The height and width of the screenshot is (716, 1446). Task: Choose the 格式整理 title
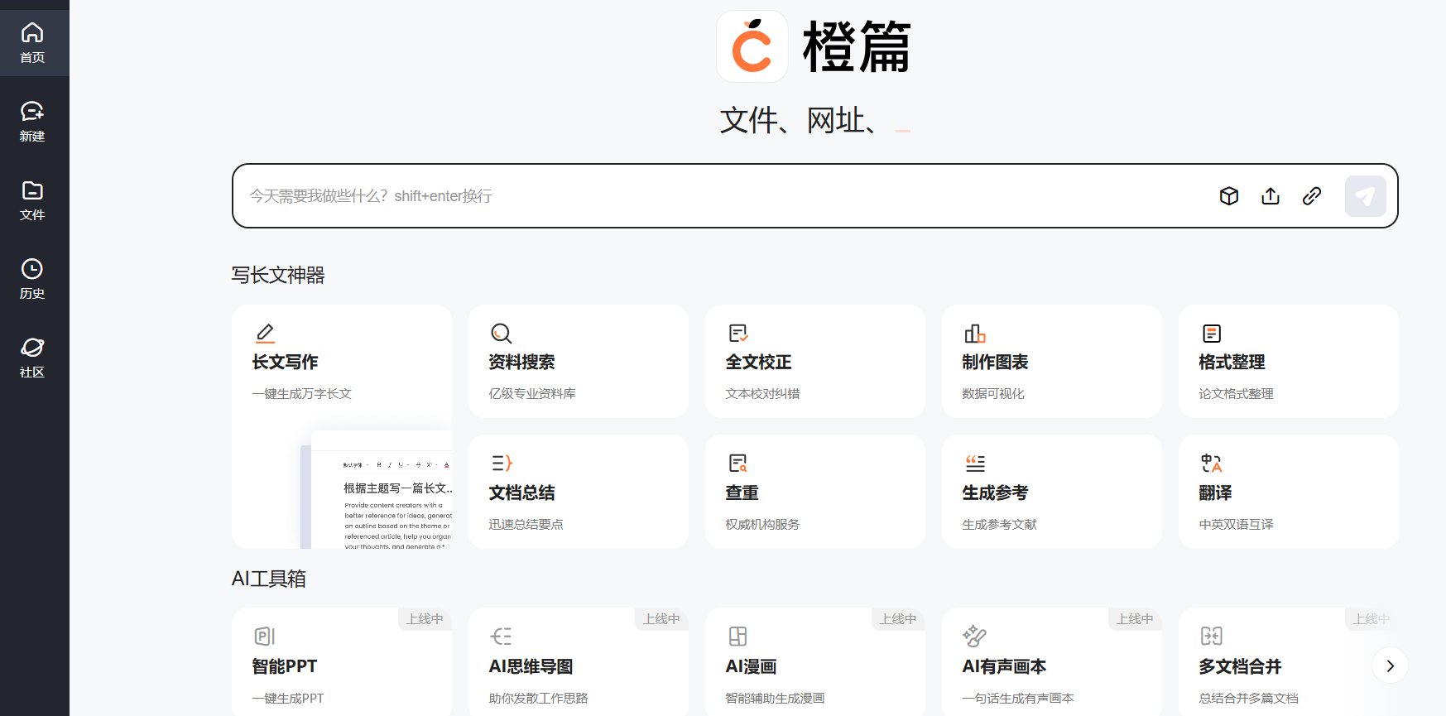coord(1232,363)
